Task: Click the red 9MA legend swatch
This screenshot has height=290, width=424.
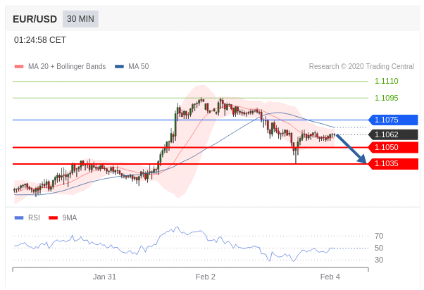Action: coord(53,217)
